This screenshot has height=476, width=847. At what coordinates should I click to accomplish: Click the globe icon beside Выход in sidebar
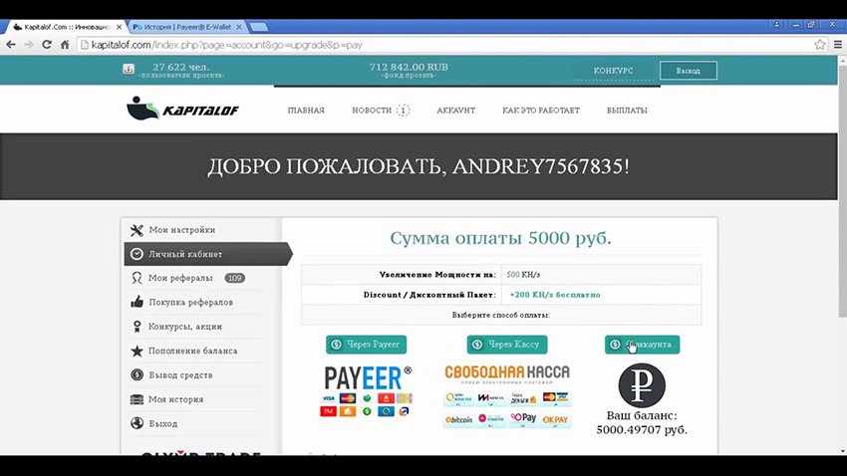coord(137,423)
